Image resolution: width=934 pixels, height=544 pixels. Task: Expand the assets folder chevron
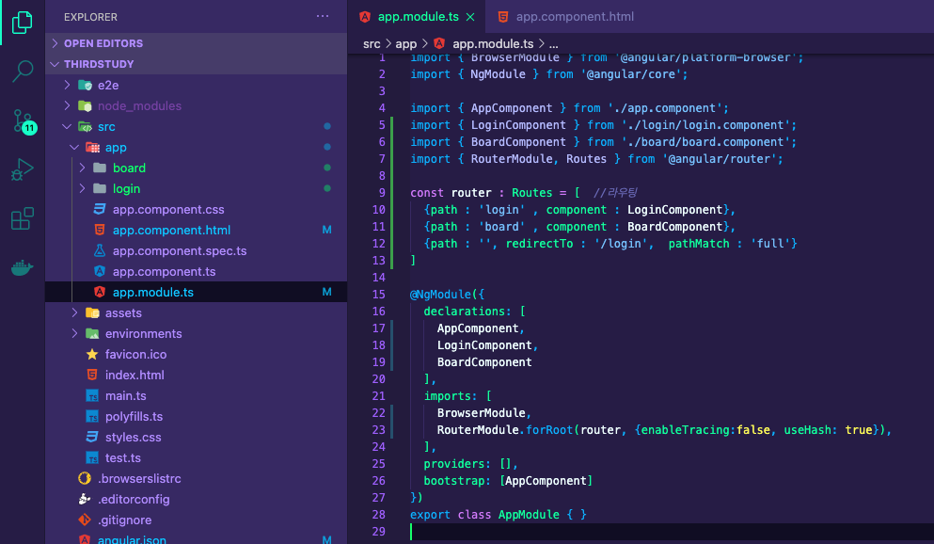(x=74, y=312)
